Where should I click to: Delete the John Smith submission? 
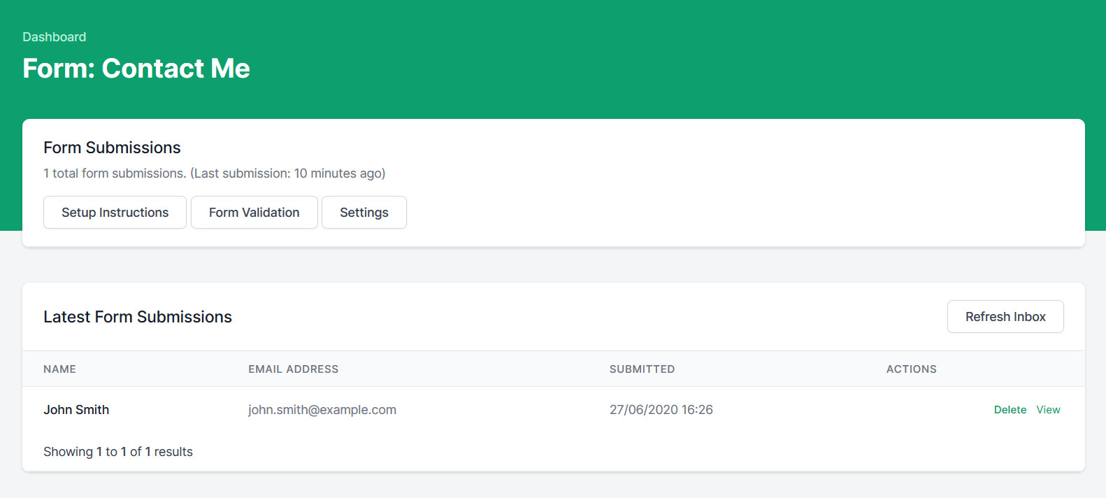[x=1010, y=410]
